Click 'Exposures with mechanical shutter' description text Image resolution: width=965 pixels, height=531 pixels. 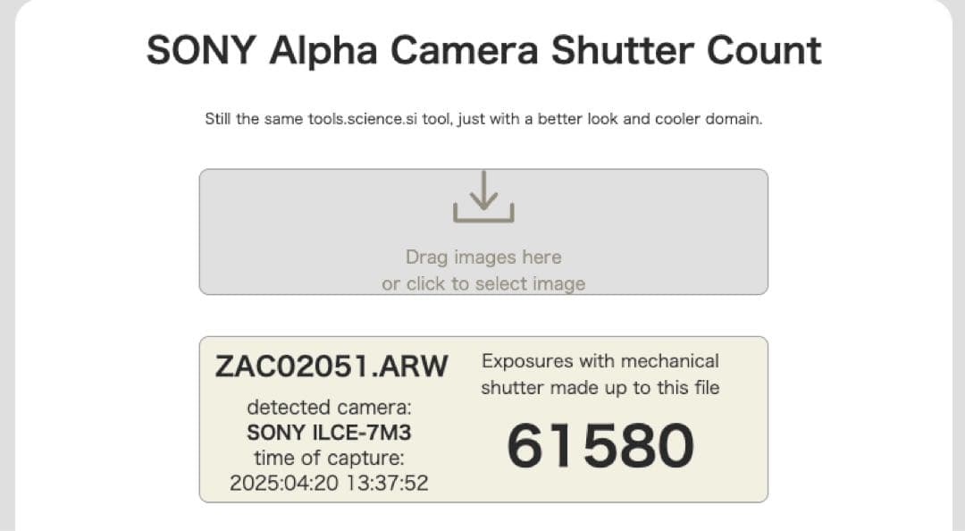600,374
